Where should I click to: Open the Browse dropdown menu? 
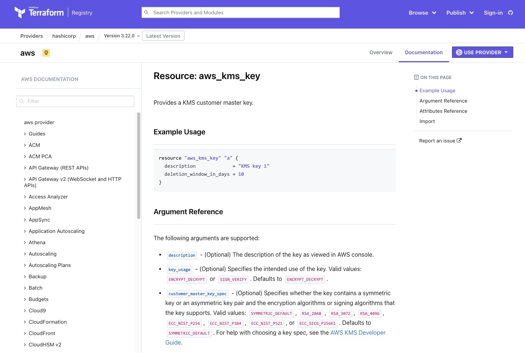(422, 13)
